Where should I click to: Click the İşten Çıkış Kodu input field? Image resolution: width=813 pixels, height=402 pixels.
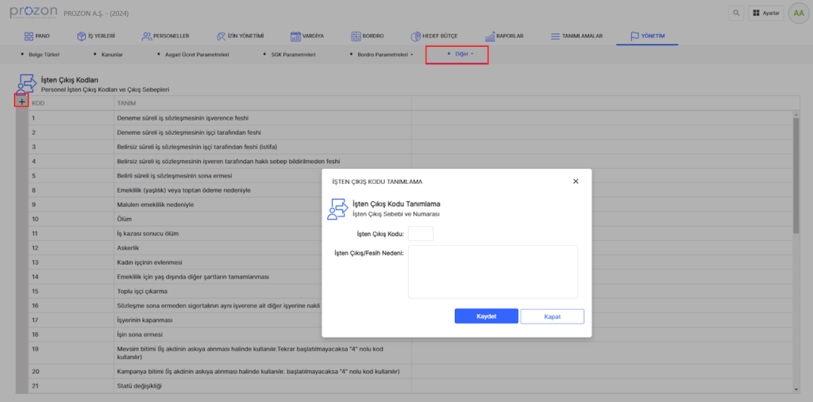[420, 234]
